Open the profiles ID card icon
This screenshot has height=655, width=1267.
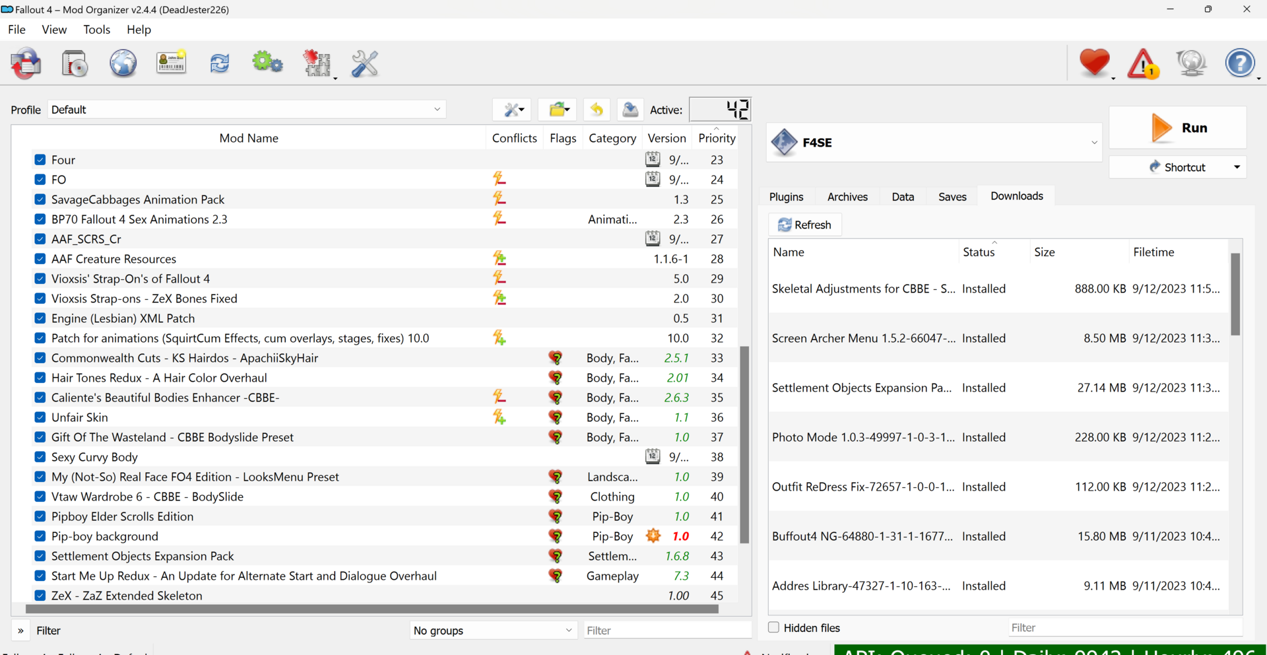[x=171, y=63]
